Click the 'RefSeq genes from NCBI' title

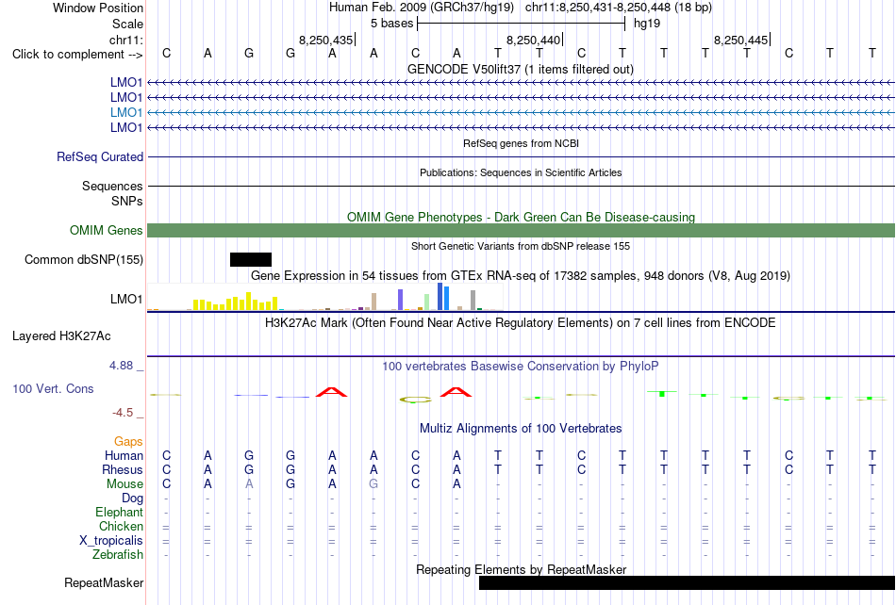point(521,143)
